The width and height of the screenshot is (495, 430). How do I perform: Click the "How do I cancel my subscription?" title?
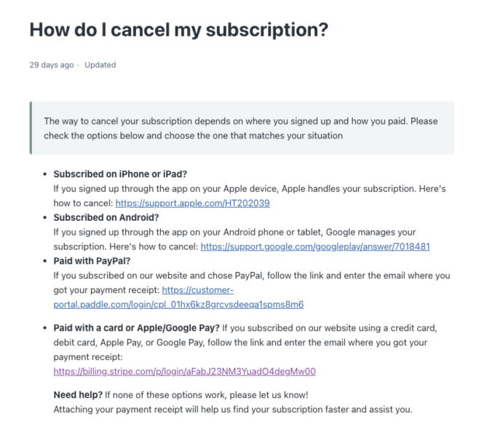(178, 31)
